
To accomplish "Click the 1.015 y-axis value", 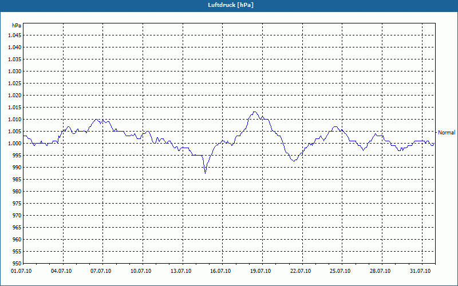I will point(15,108).
